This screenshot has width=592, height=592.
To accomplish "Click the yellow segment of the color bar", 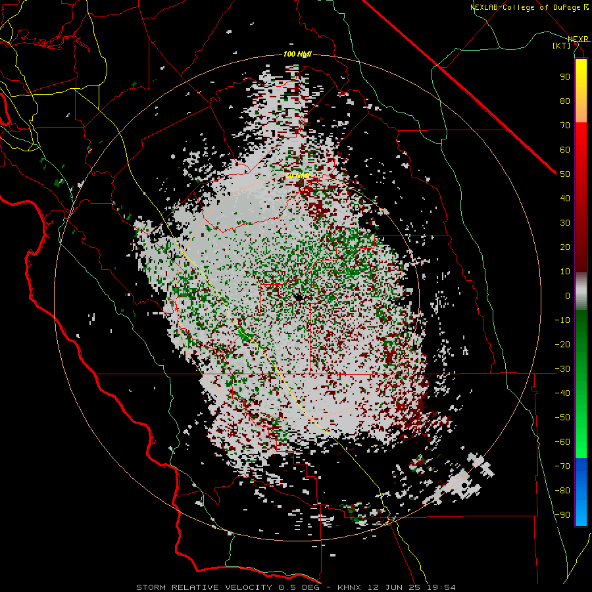I will (581, 91).
